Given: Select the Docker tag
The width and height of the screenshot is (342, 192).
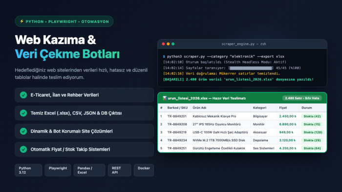Looking at the screenshot, I should pyautogui.click(x=144, y=170).
